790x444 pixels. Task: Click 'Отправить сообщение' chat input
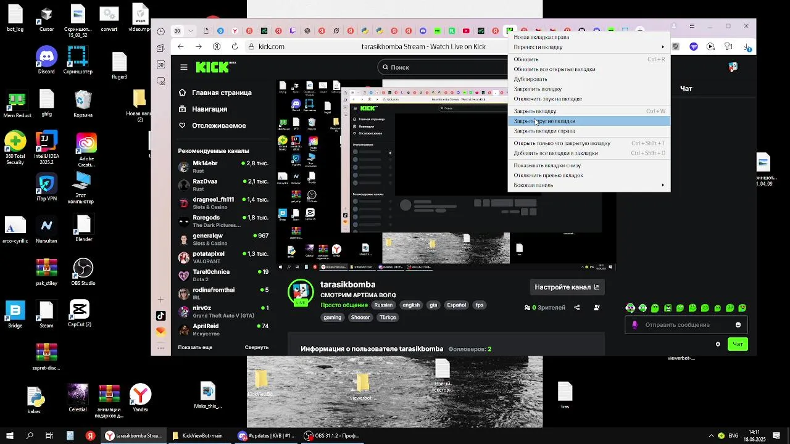point(685,324)
